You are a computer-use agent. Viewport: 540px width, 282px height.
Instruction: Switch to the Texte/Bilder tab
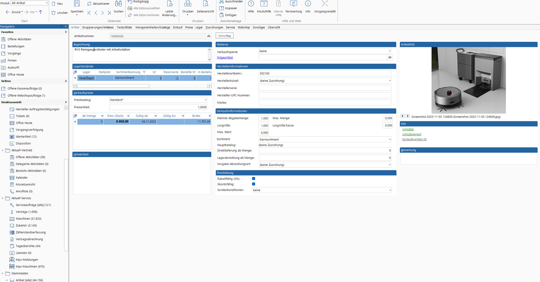[124, 27]
